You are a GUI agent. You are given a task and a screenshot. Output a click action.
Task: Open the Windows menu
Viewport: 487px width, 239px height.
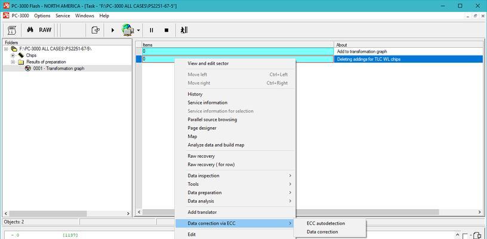[85, 16]
